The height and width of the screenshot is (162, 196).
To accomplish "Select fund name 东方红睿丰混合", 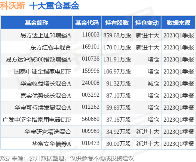I will 51,47.
